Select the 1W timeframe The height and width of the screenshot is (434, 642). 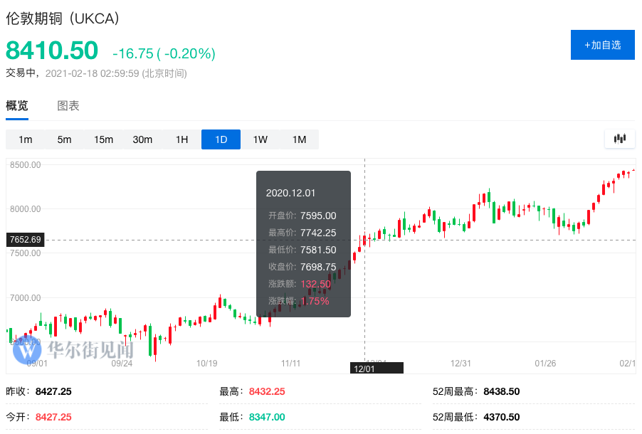[259, 139]
